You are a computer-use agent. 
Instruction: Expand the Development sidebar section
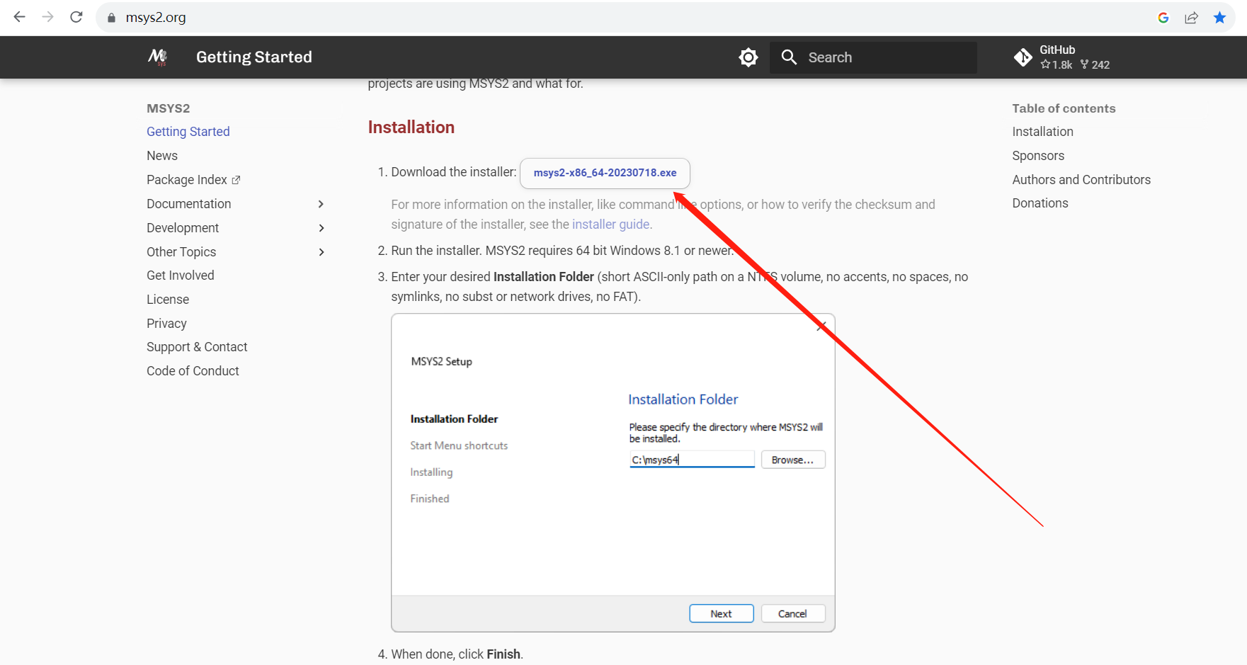point(321,228)
